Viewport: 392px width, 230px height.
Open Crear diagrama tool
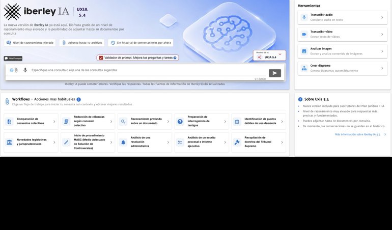pos(343,68)
